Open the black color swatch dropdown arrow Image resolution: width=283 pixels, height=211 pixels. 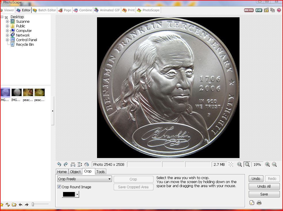click(x=77, y=195)
